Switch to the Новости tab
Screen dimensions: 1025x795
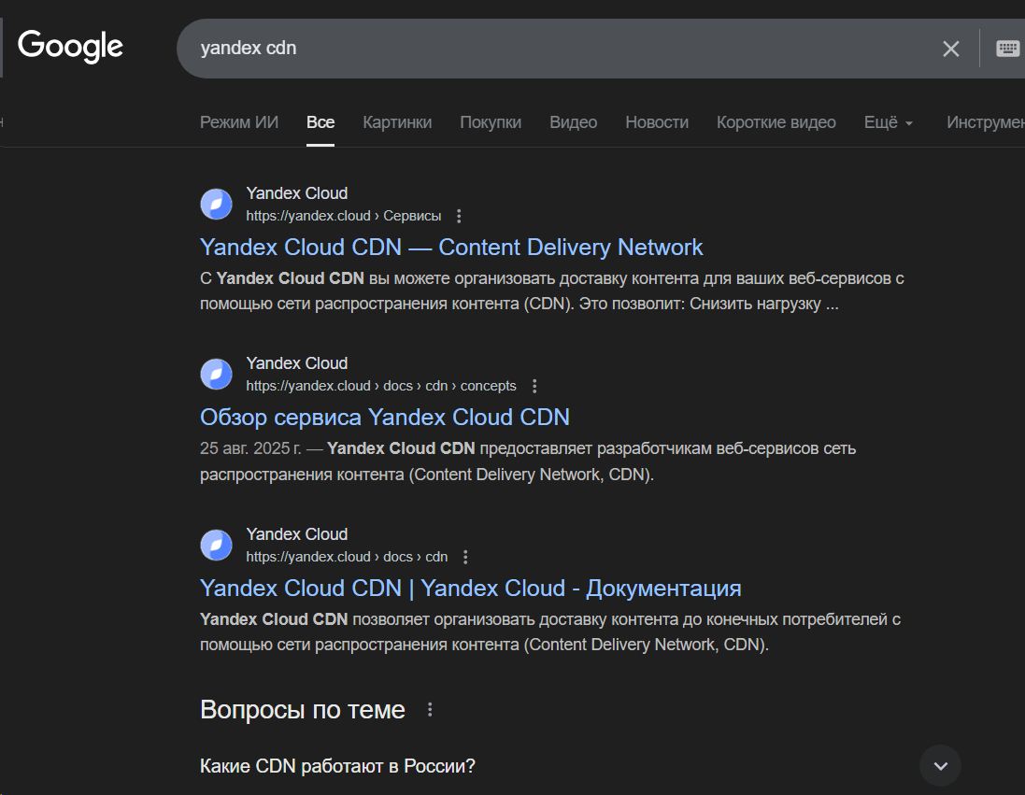[657, 122]
